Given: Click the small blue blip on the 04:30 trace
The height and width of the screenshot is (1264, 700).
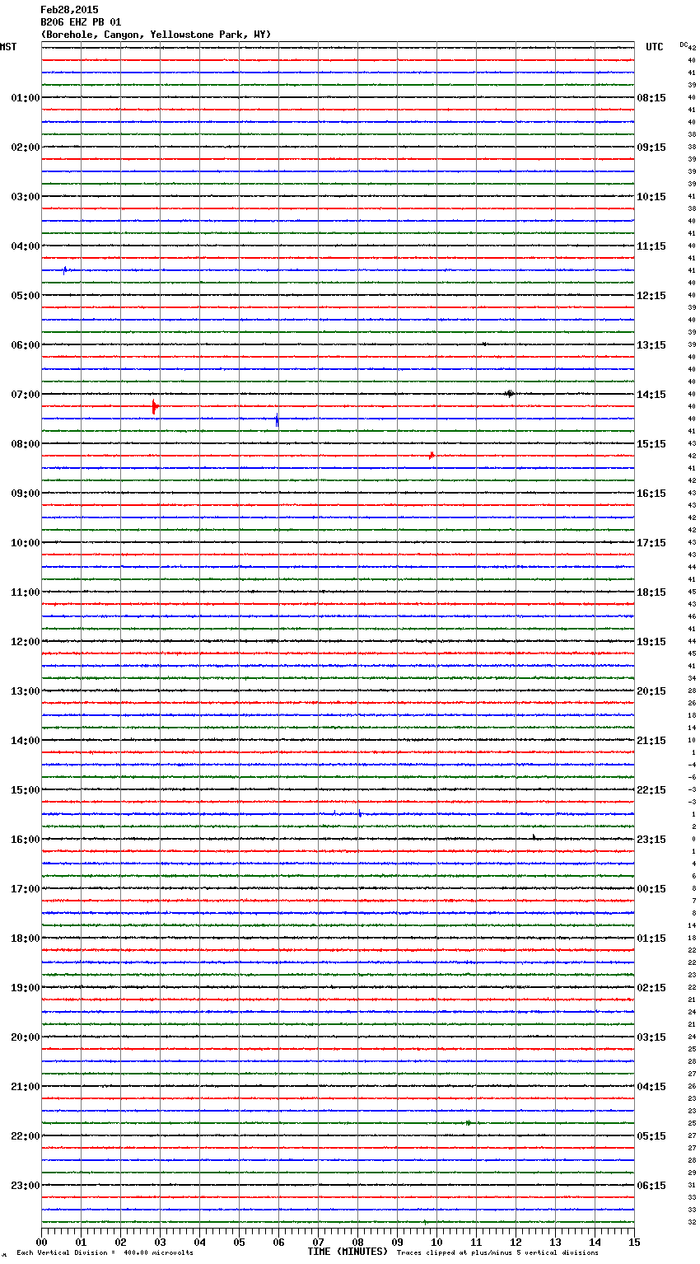Looking at the screenshot, I should click(x=65, y=269).
